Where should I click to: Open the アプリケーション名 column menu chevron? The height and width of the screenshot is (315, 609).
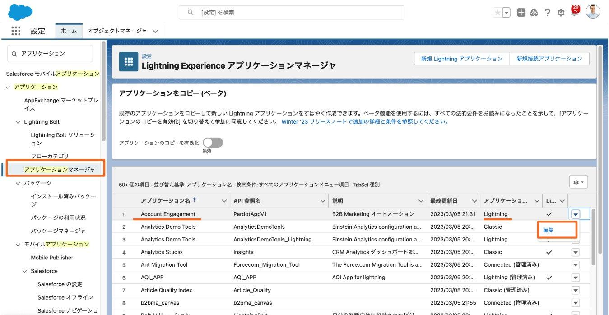(224, 201)
